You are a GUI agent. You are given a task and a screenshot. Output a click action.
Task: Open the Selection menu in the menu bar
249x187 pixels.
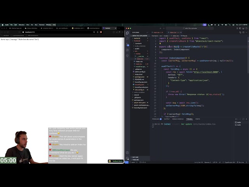pos(22,25)
